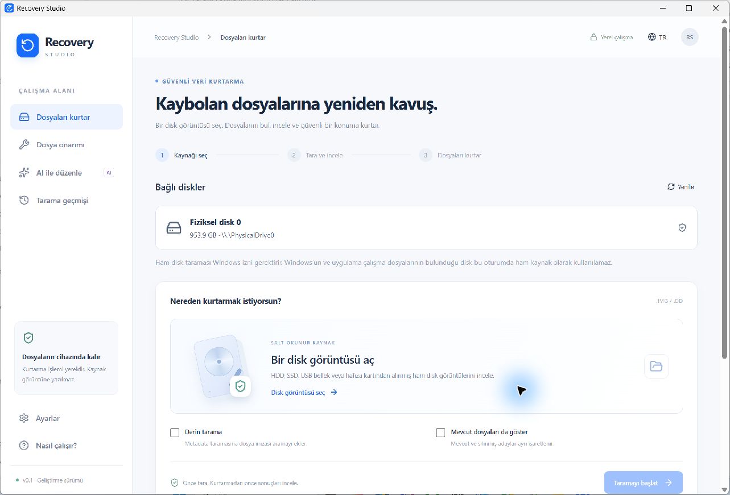Click the shield icon on Fiziksel disk 0 row

[682, 228]
